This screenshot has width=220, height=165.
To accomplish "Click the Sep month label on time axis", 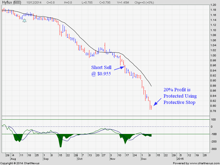I will tap(46, 159).
